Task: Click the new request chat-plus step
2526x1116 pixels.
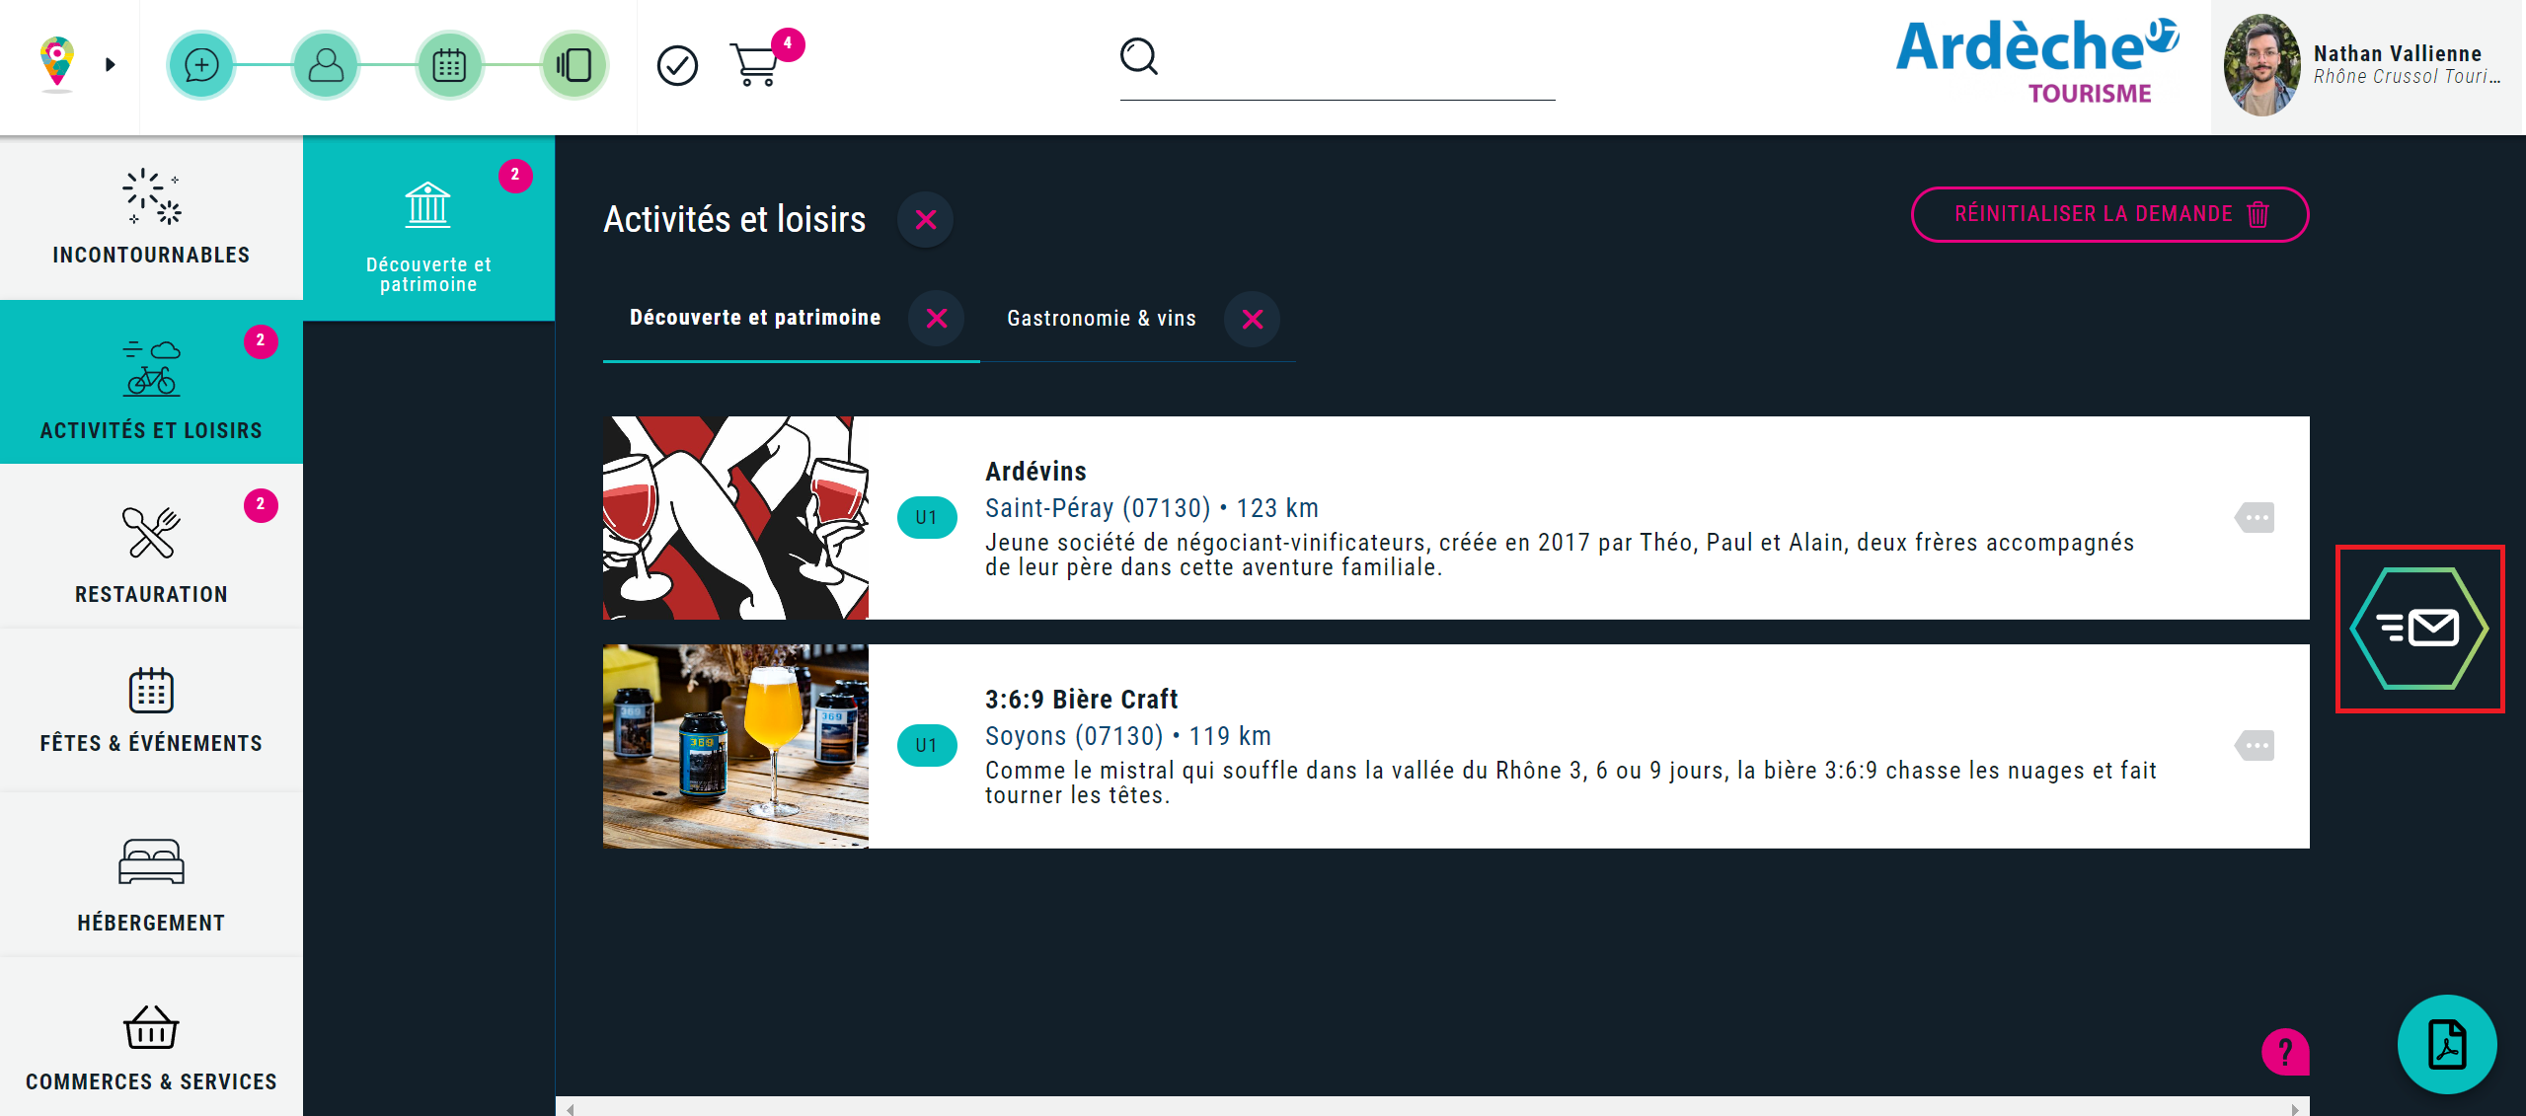Action: pyautogui.click(x=201, y=65)
